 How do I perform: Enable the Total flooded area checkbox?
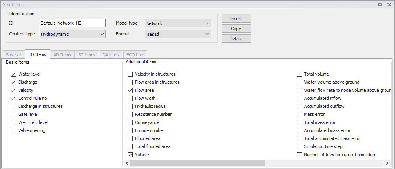[130, 146]
